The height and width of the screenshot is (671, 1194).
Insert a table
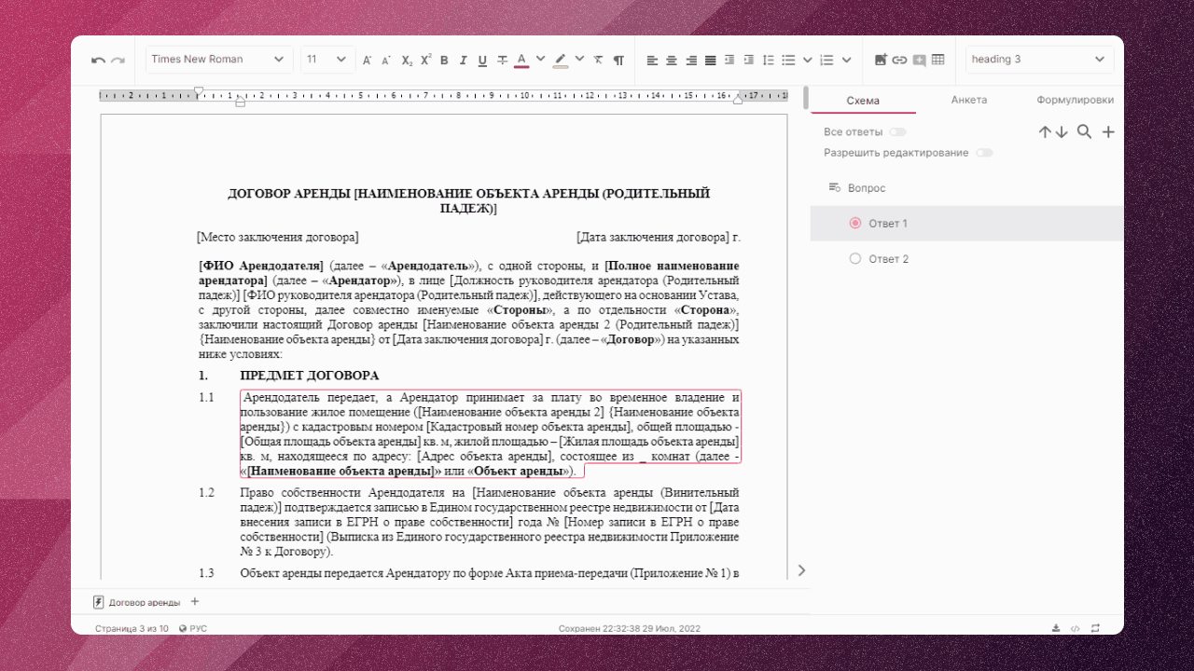click(938, 60)
